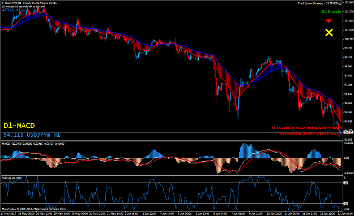Click the 27 May 2013 date on time axis

[x=8, y=214]
